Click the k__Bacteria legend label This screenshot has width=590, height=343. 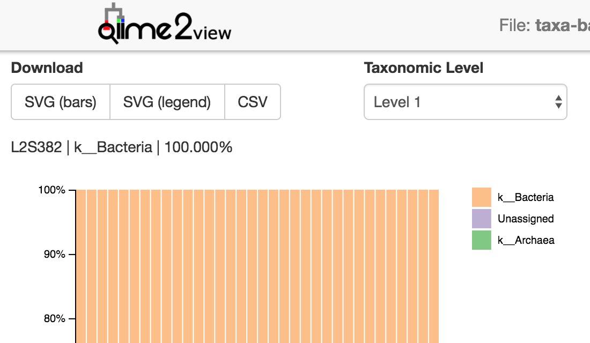tap(526, 197)
